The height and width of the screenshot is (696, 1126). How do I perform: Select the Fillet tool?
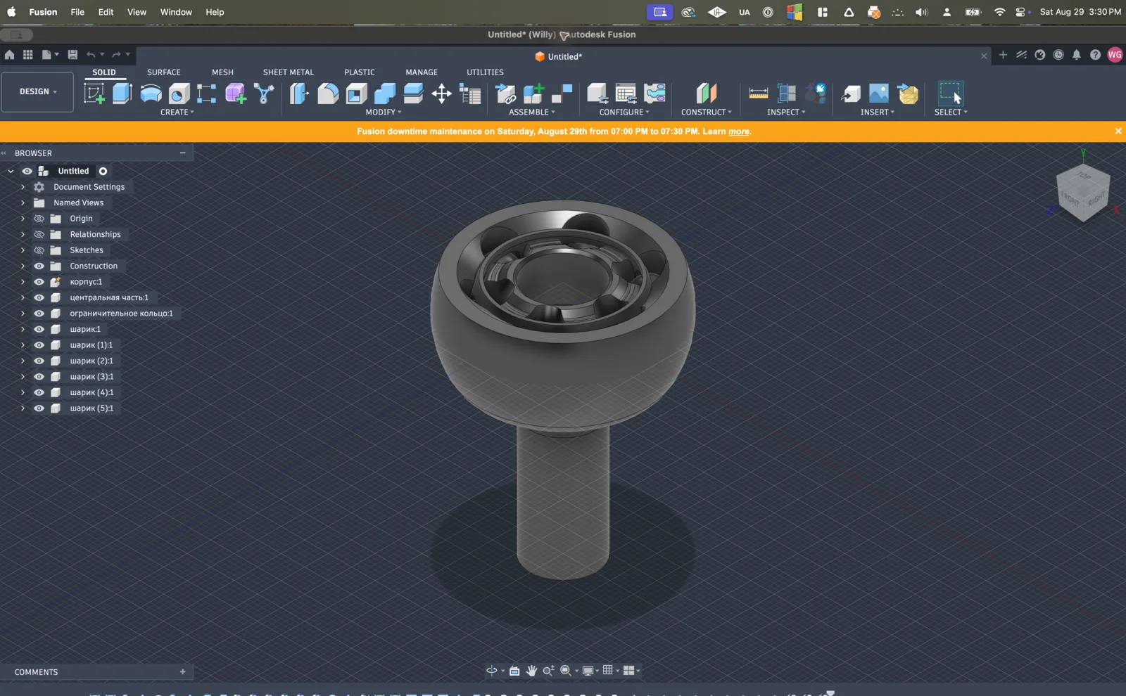click(328, 94)
